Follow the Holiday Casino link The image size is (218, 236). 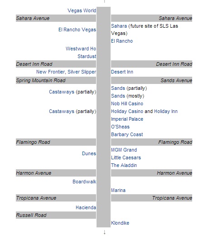(127, 111)
